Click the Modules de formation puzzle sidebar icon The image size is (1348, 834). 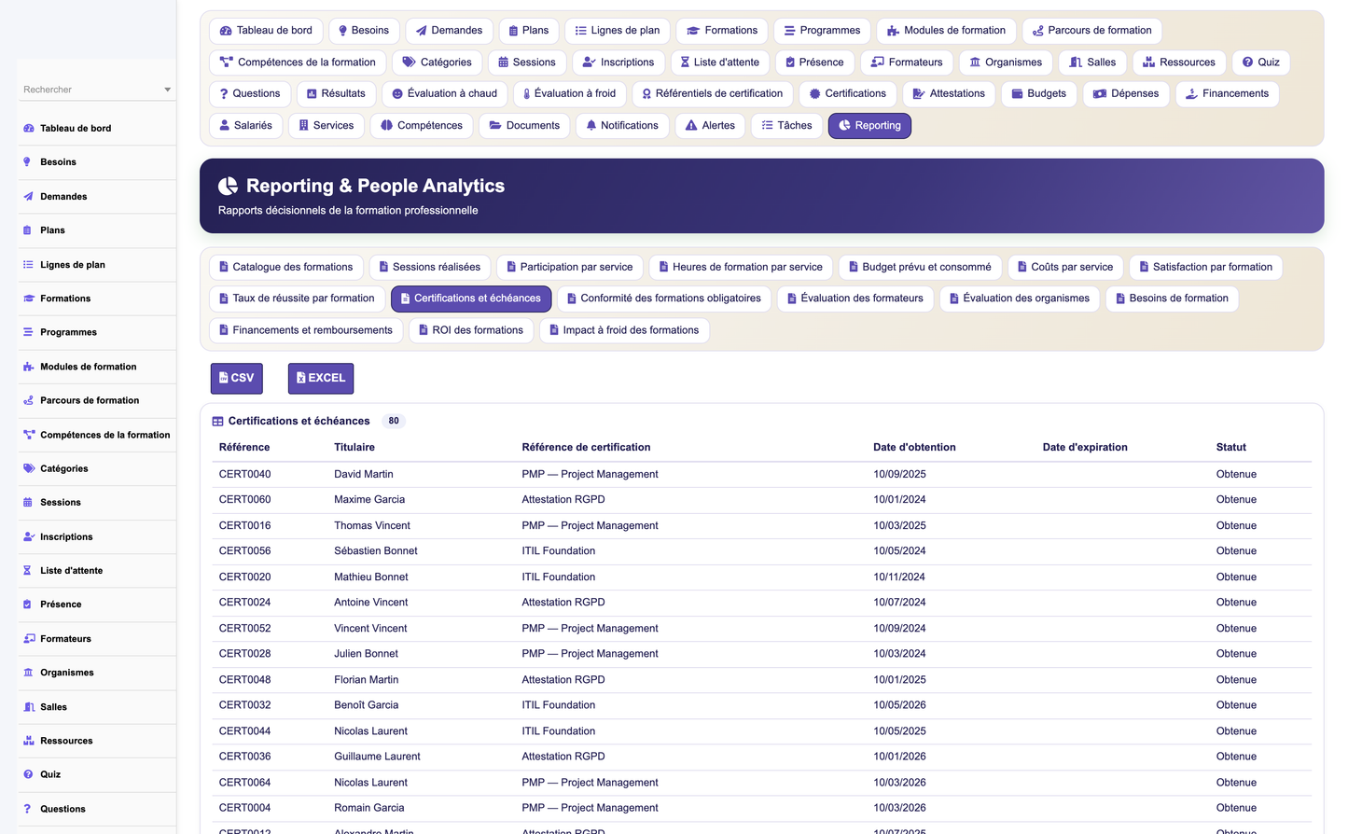click(29, 367)
